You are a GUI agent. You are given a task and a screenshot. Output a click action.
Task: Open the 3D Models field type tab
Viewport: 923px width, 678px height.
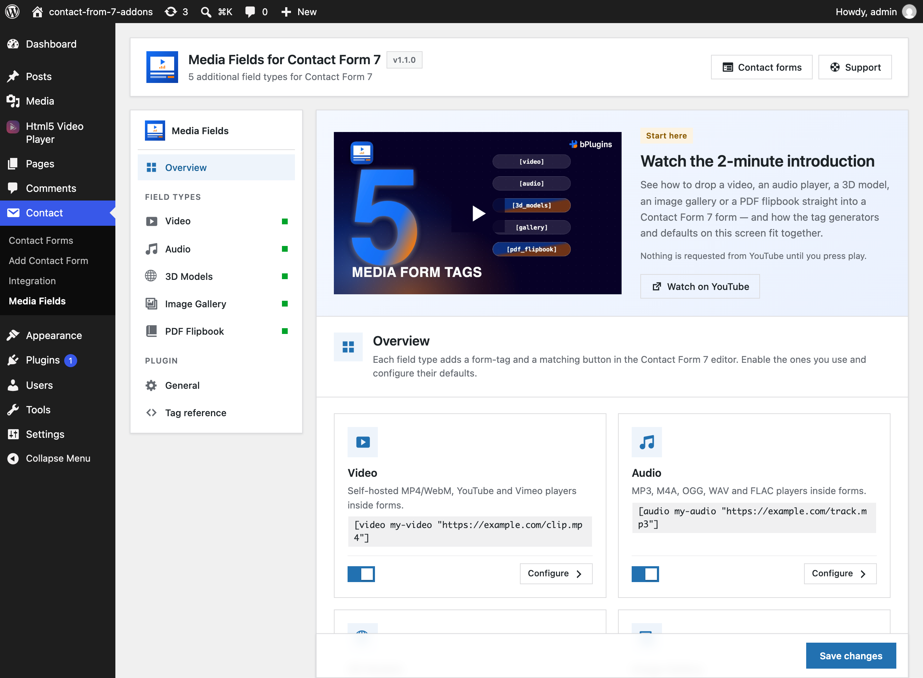pyautogui.click(x=216, y=276)
